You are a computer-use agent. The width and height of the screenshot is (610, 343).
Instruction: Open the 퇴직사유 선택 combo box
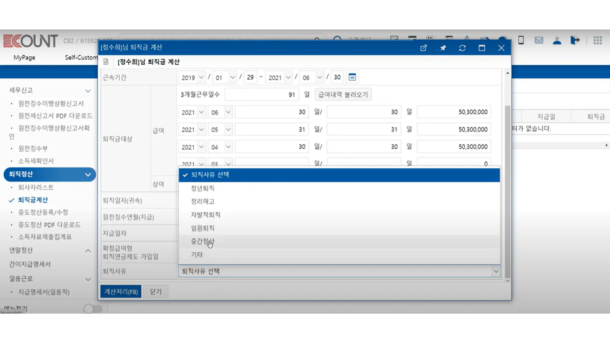coord(339,271)
